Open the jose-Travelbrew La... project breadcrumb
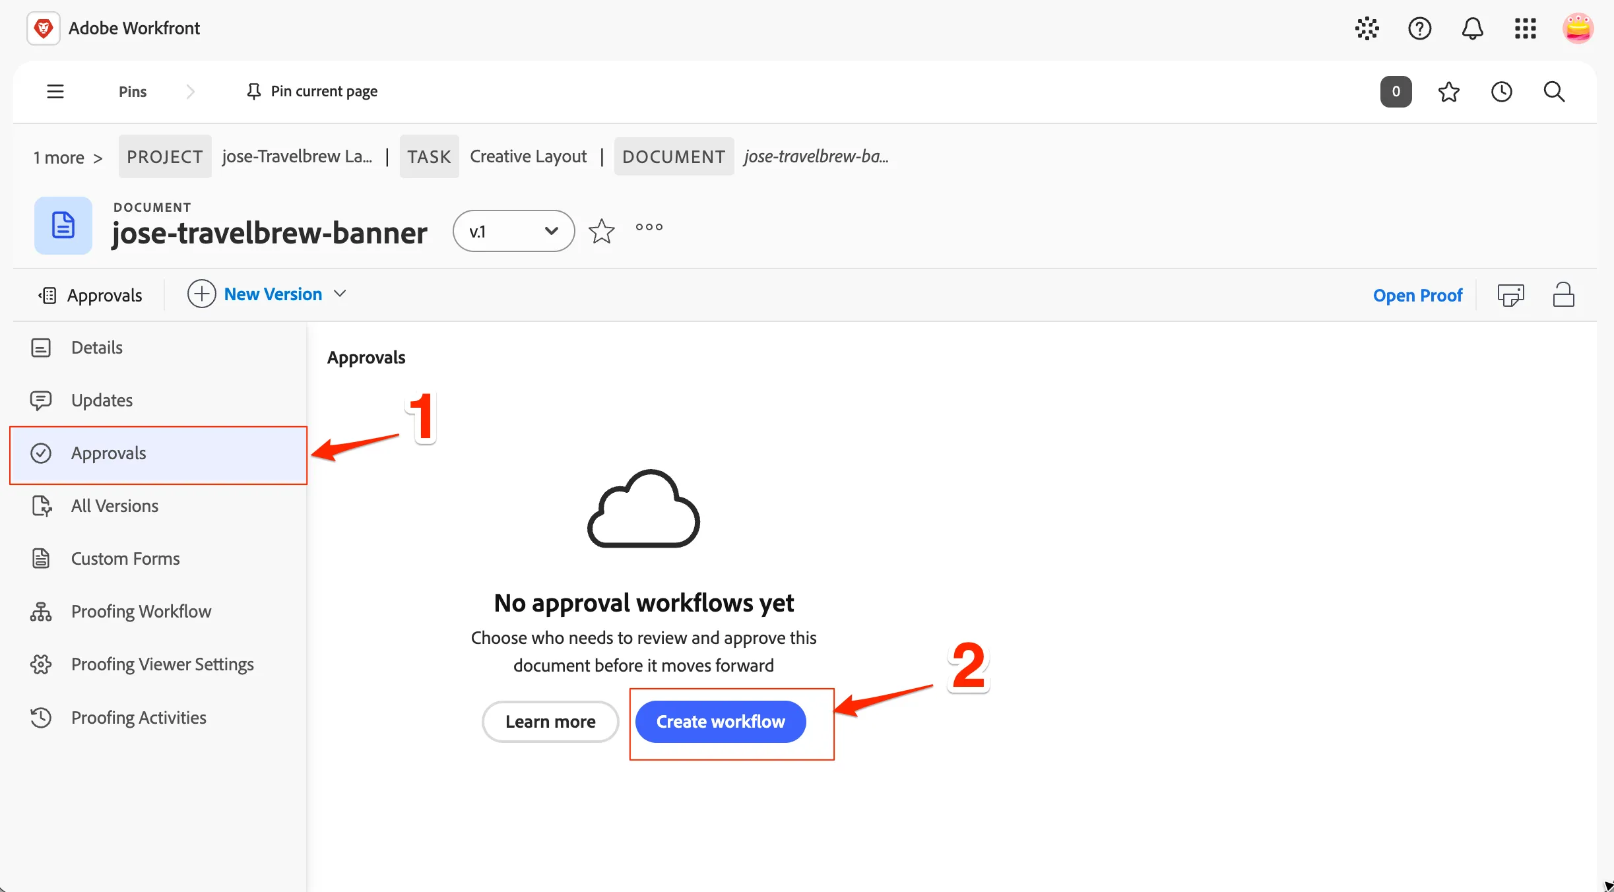Image resolution: width=1614 pixels, height=892 pixels. pos(297,156)
